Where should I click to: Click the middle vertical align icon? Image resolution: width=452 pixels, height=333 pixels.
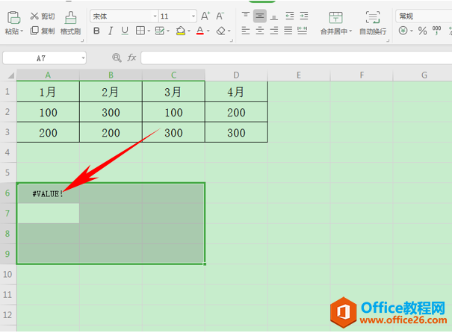tap(259, 16)
